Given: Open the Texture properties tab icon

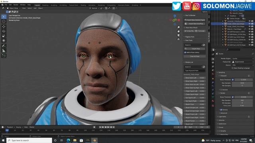Looking at the screenshot, I should pyautogui.click(x=213, y=106).
